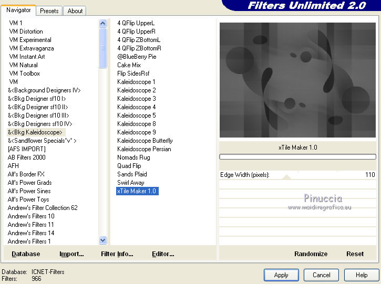Image resolution: width=381 pixels, height=284 pixels.
Task: Select Andrew's Filters 14 category
Action: pos(31,233)
